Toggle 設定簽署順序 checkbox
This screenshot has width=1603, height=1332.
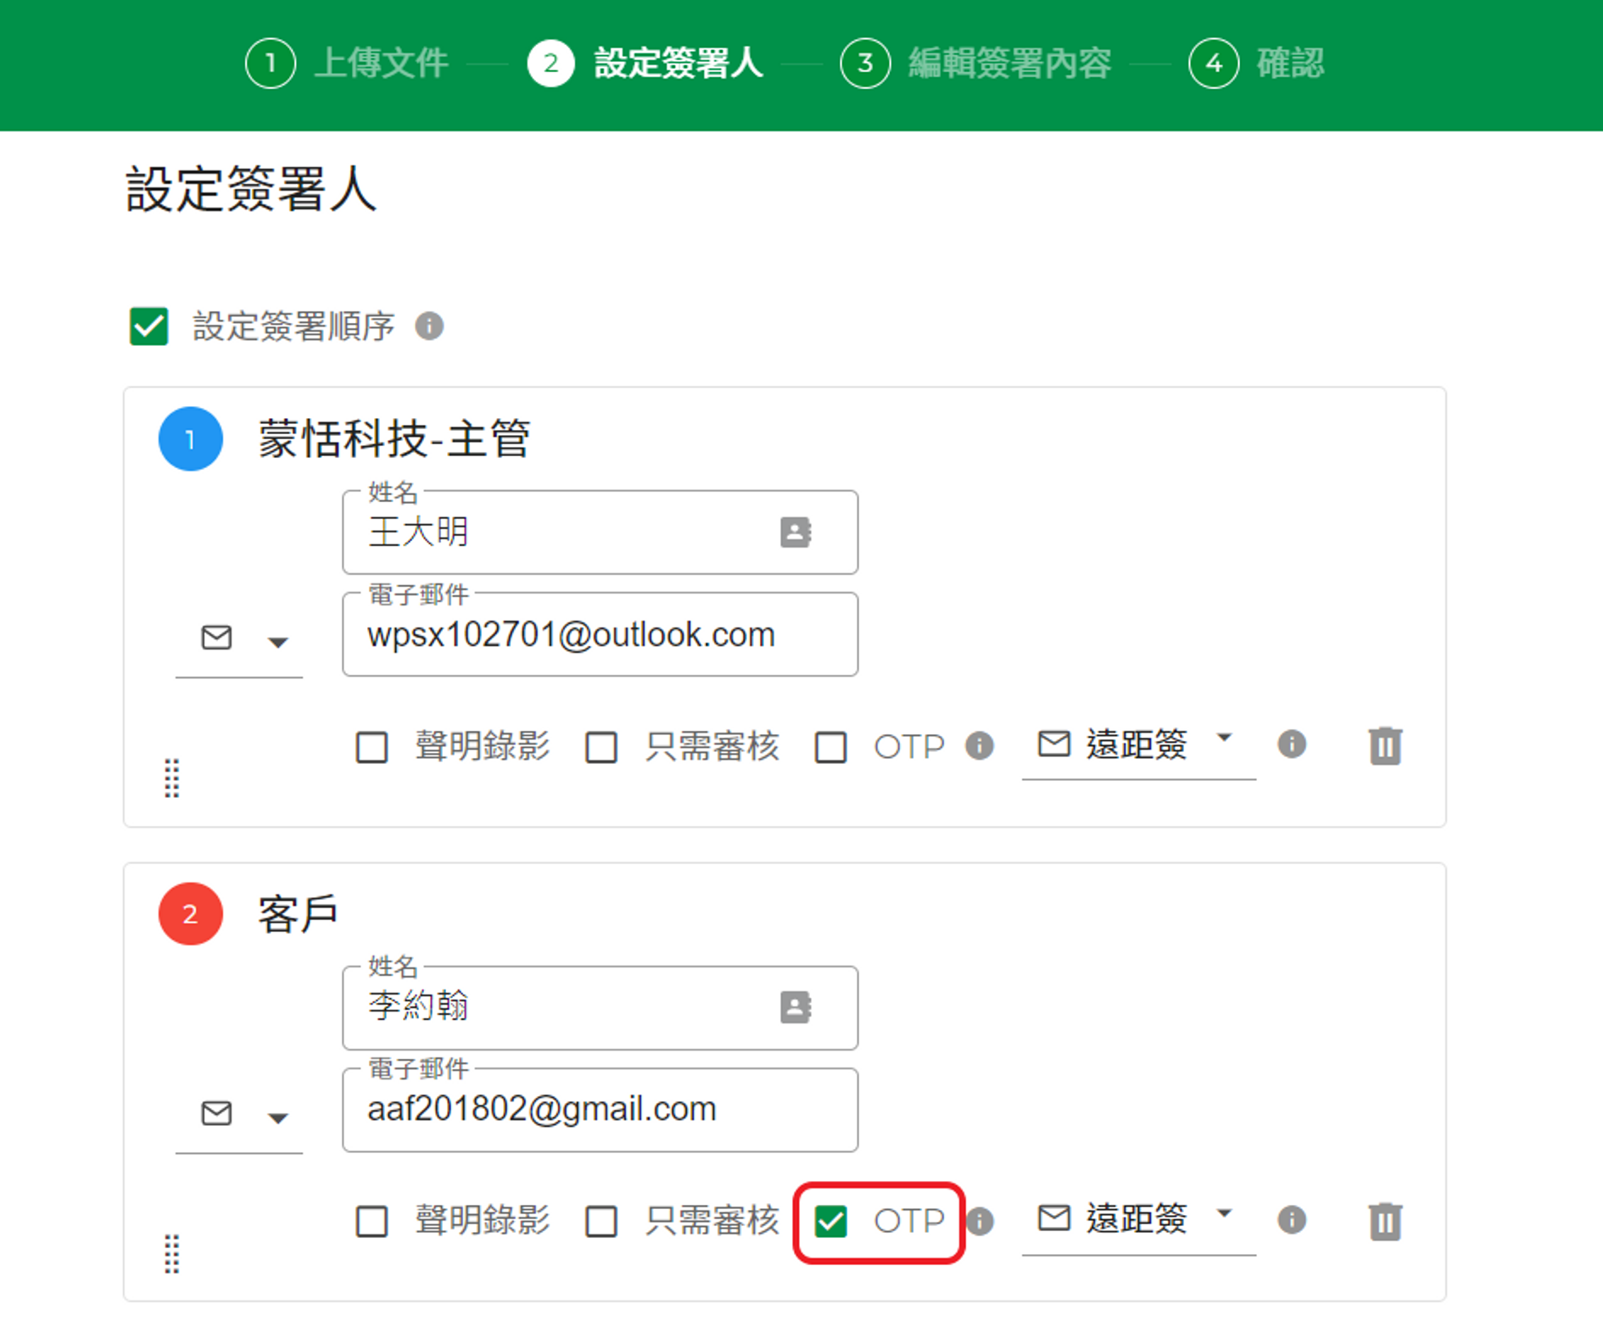[149, 326]
